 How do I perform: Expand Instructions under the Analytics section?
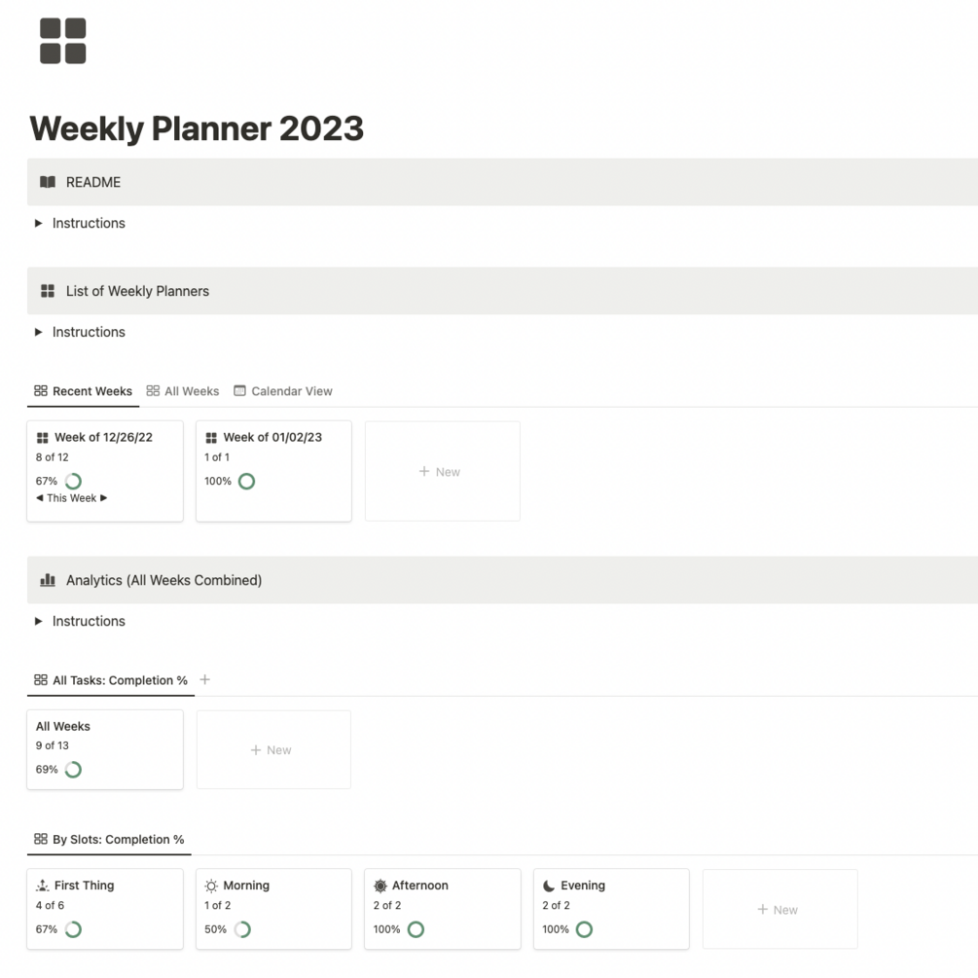pyautogui.click(x=39, y=621)
